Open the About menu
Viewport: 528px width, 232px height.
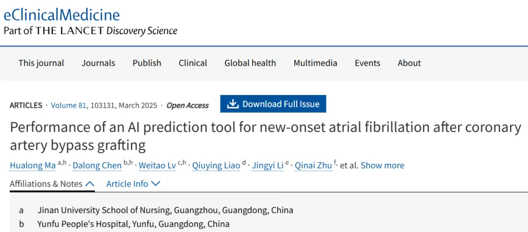click(409, 63)
